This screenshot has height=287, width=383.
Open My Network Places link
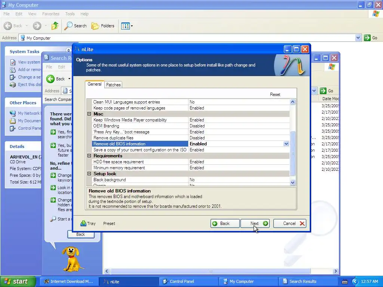coord(25,113)
